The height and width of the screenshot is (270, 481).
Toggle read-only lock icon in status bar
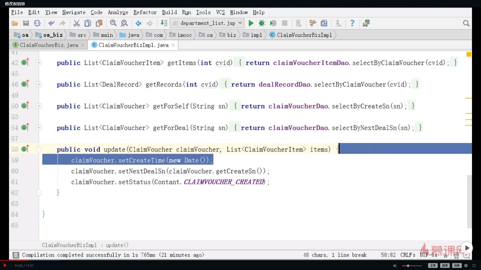tap(445, 255)
